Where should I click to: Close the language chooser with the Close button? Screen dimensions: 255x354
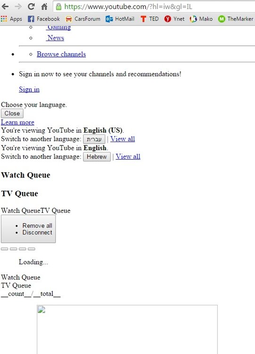click(x=12, y=113)
